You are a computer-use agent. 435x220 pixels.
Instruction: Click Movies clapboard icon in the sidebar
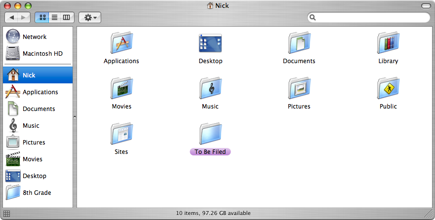coord(13,159)
